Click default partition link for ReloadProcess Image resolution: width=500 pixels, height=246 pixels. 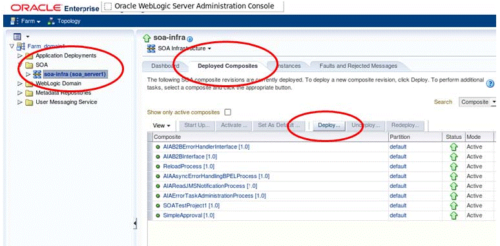pyautogui.click(x=398, y=167)
